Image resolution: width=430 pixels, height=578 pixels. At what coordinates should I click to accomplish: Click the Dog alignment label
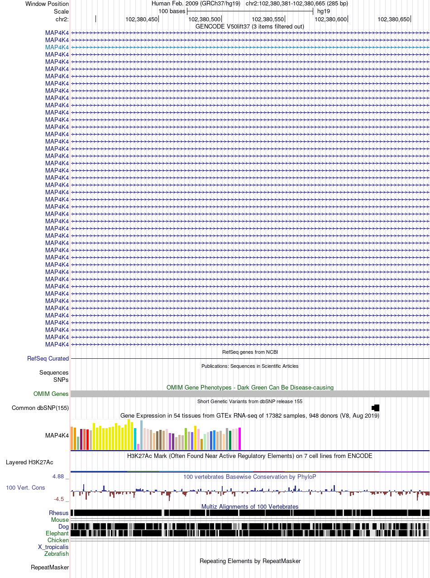[63, 527]
